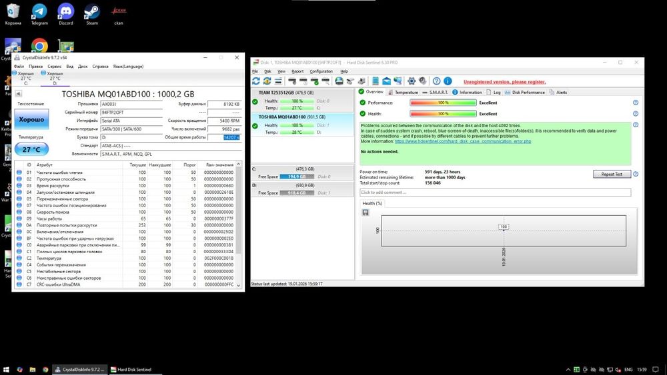Click the save icon in Health graph panel

tap(366, 212)
